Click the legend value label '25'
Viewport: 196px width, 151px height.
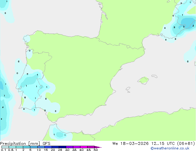(60, 150)
